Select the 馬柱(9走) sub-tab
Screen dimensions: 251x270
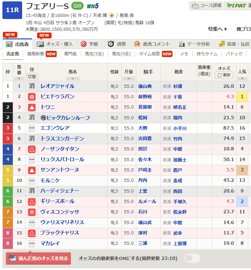(121, 54)
